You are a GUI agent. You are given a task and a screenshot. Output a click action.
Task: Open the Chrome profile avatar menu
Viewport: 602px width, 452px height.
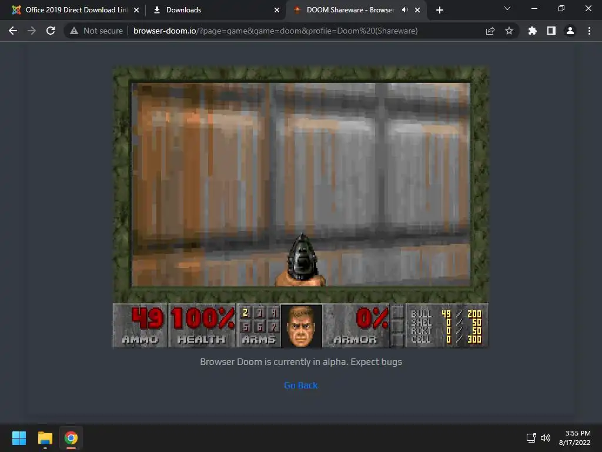pyautogui.click(x=570, y=31)
